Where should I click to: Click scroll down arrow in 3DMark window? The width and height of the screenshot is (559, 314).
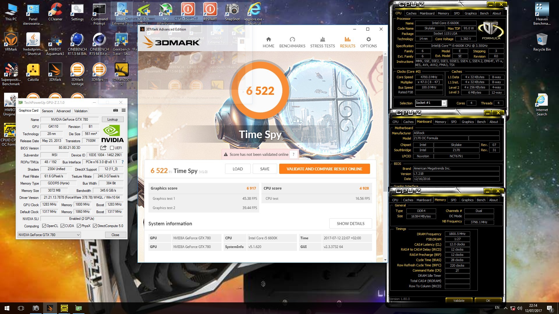click(x=385, y=260)
